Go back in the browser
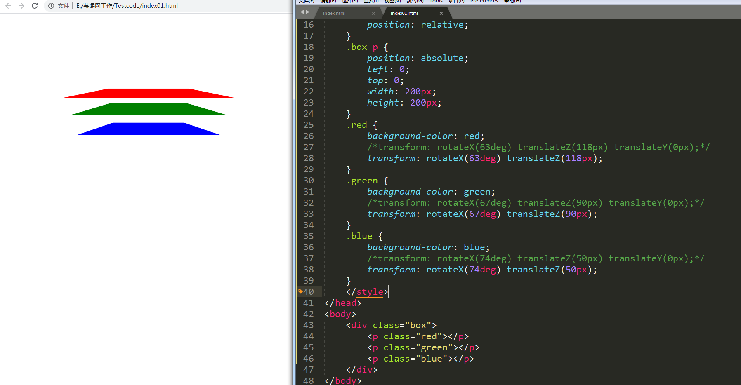This screenshot has width=741, height=385. (8, 6)
